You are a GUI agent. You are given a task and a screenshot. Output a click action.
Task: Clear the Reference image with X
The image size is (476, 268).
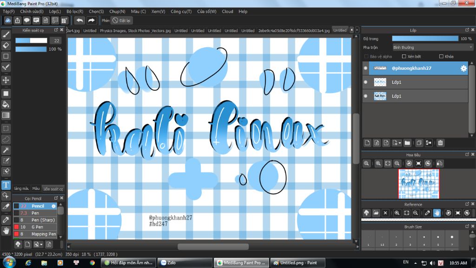(x=385, y=213)
